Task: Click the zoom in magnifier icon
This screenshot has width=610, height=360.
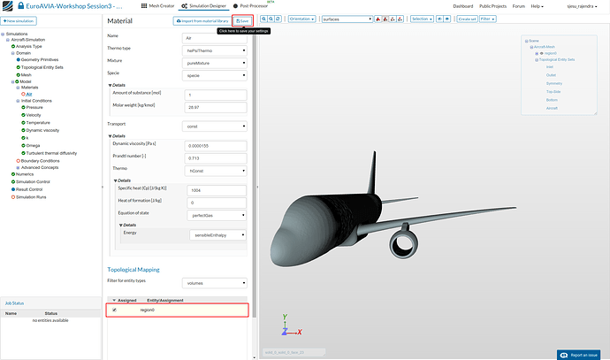Action: tap(263, 19)
